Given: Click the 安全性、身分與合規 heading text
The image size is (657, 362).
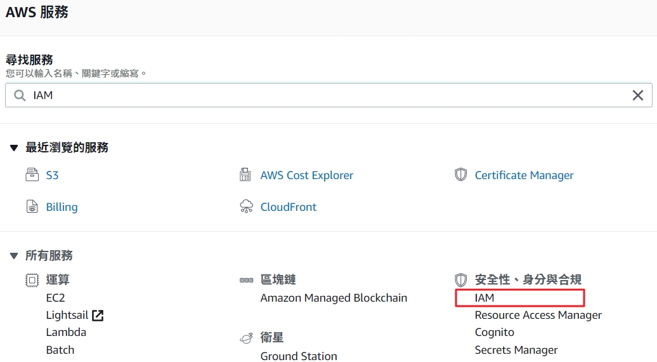Looking at the screenshot, I should point(528,280).
